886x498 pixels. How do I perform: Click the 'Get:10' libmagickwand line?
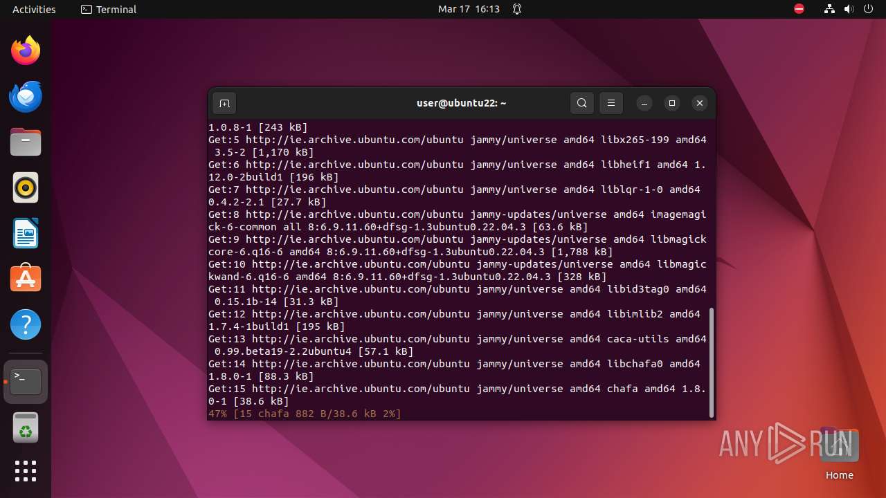coord(458,270)
